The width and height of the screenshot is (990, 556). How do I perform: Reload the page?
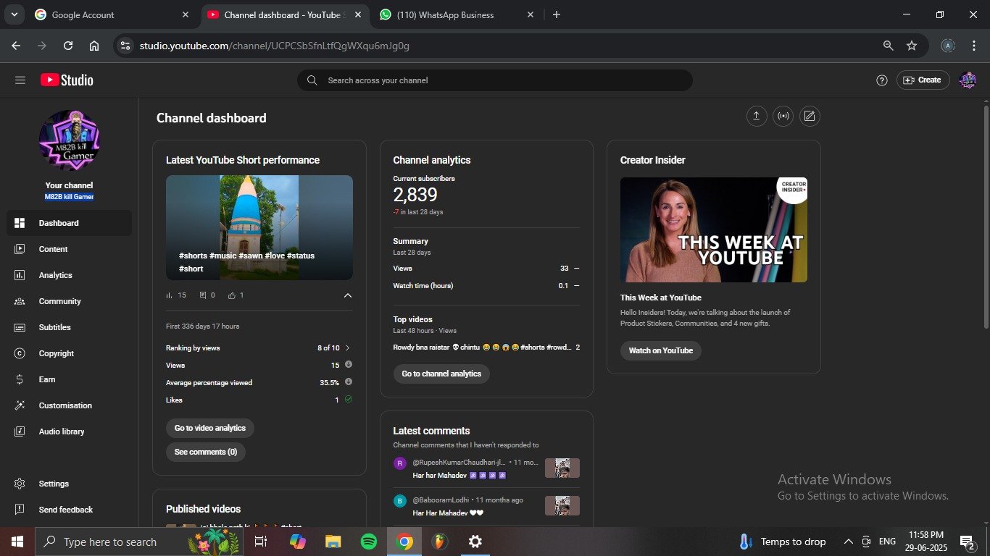click(x=68, y=46)
